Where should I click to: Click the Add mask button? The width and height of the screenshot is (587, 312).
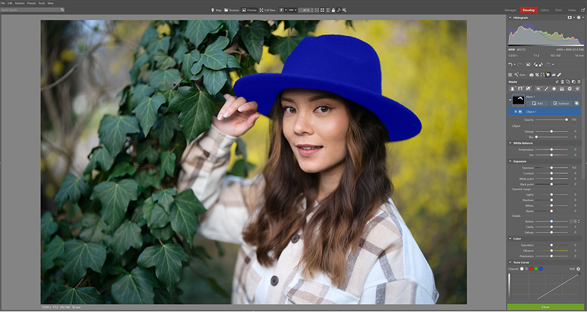[538, 103]
